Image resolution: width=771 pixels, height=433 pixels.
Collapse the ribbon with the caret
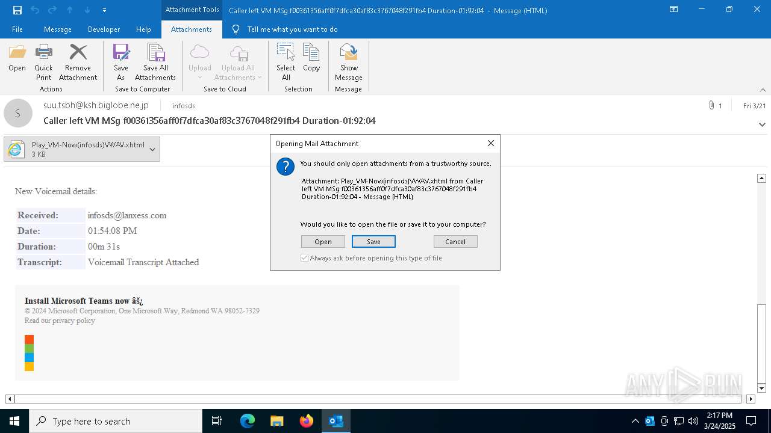763,90
